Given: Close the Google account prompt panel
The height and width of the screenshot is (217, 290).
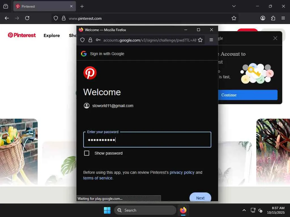Looking at the screenshot, I should pos(275,38).
